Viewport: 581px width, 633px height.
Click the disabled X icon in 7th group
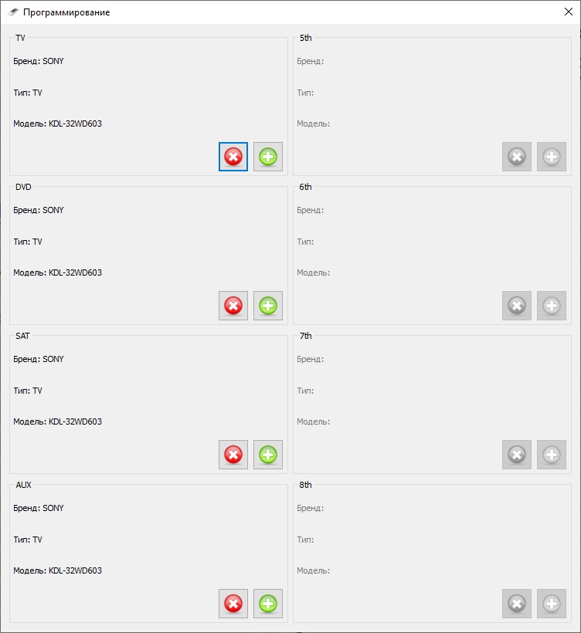click(x=517, y=455)
